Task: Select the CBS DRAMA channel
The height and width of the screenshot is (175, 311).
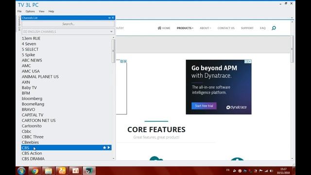Action: (66, 158)
